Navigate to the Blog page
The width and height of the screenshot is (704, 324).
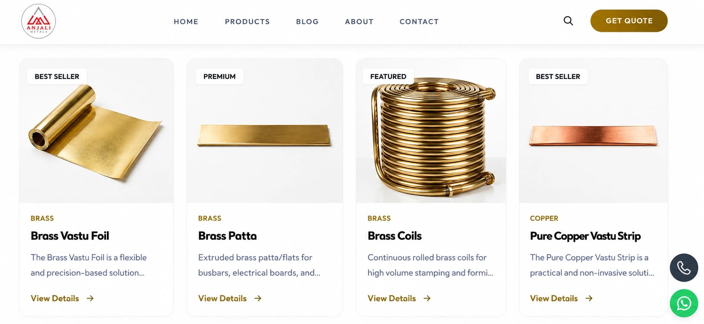click(307, 22)
